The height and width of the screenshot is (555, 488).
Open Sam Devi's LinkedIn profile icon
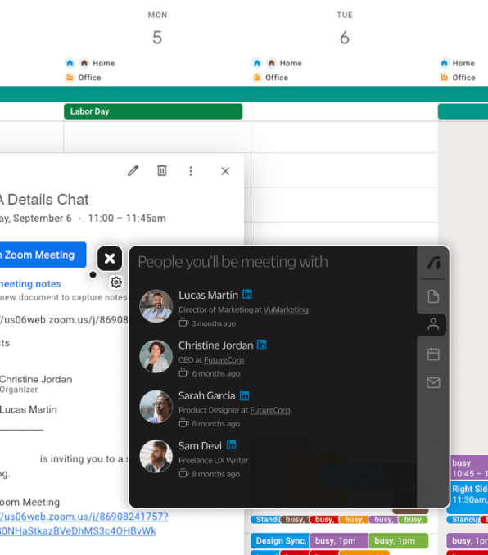tap(231, 445)
